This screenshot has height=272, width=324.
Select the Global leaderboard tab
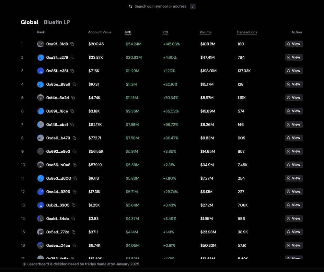[x=29, y=22]
